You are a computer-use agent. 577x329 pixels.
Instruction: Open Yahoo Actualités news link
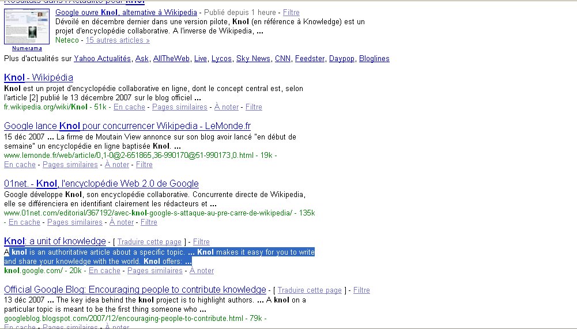click(x=102, y=59)
